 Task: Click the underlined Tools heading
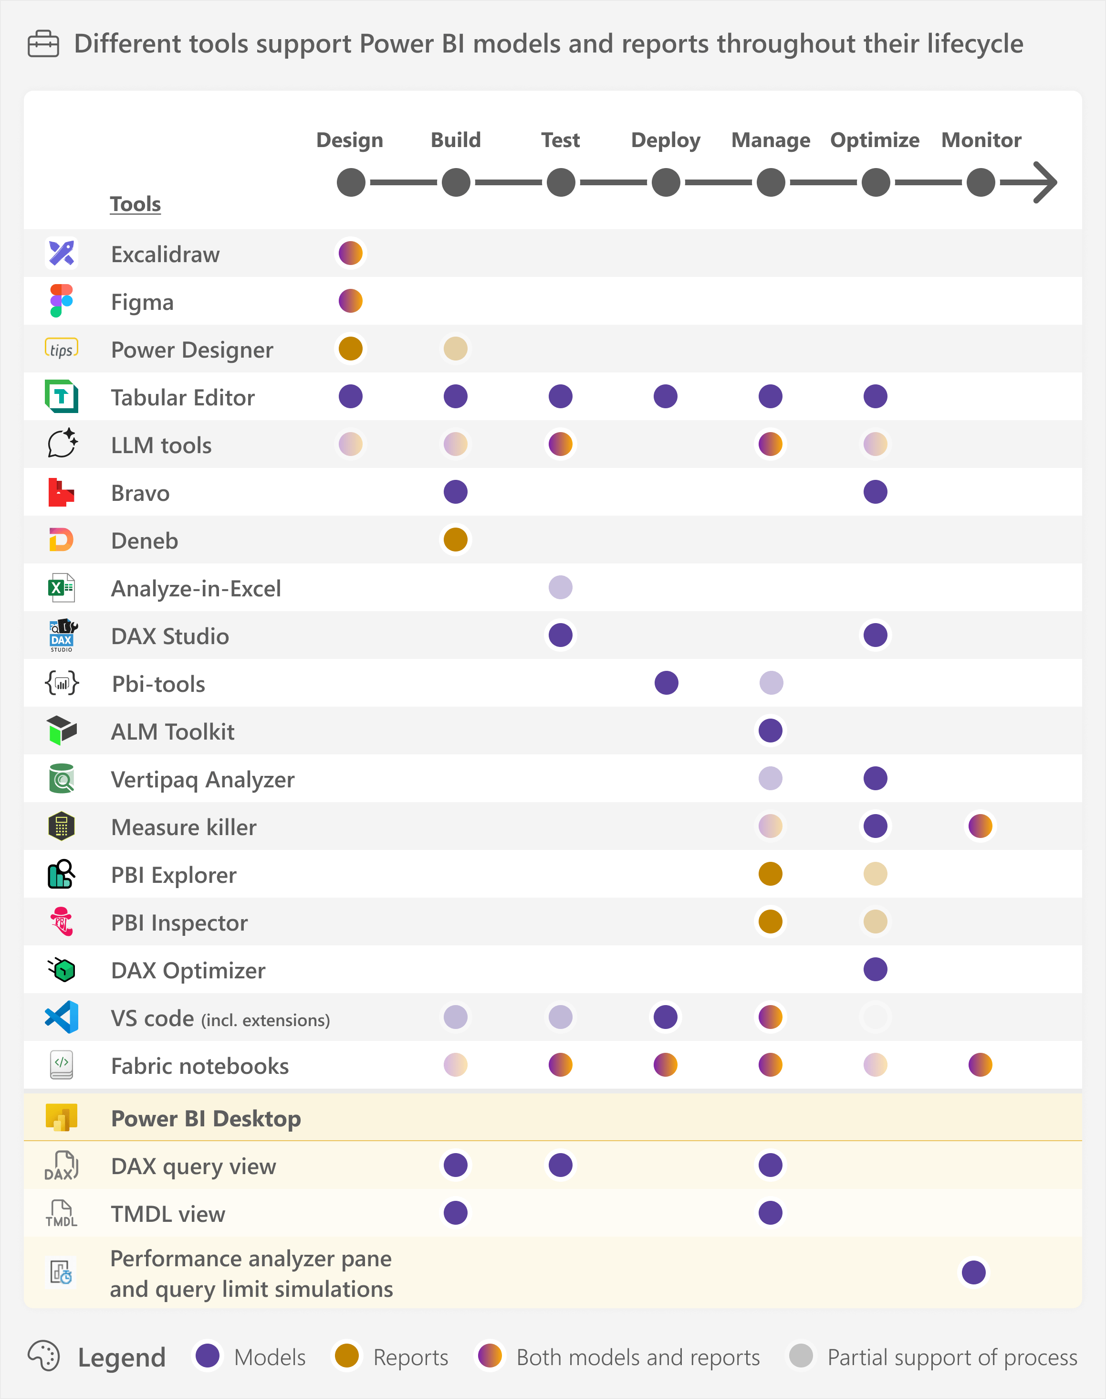coord(135,204)
